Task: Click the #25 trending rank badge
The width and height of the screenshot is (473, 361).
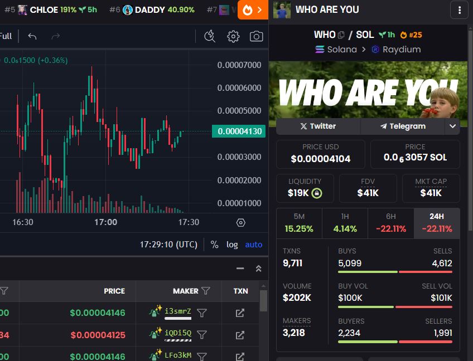Action: point(411,35)
